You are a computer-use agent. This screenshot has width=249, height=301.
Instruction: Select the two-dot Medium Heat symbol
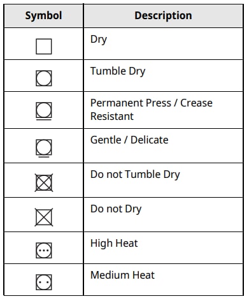point(44,283)
